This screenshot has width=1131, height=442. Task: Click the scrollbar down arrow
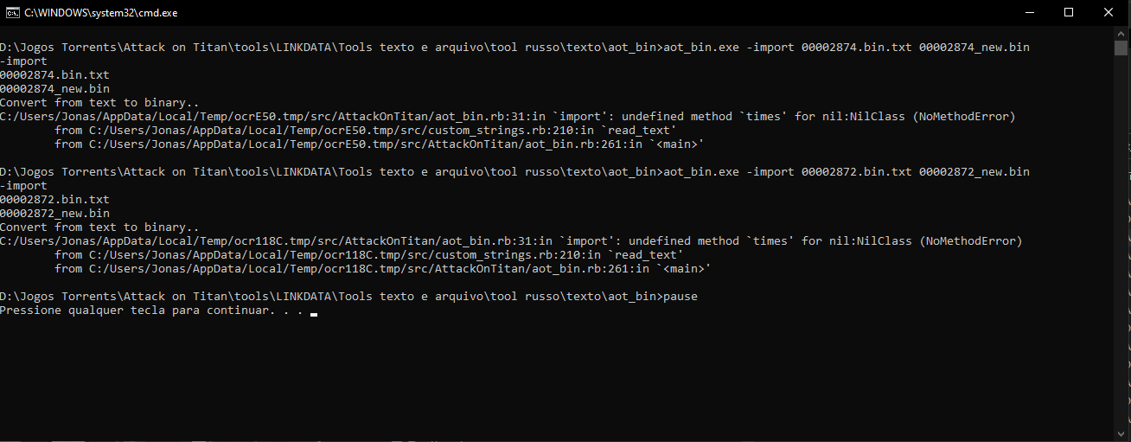[x=1121, y=433]
